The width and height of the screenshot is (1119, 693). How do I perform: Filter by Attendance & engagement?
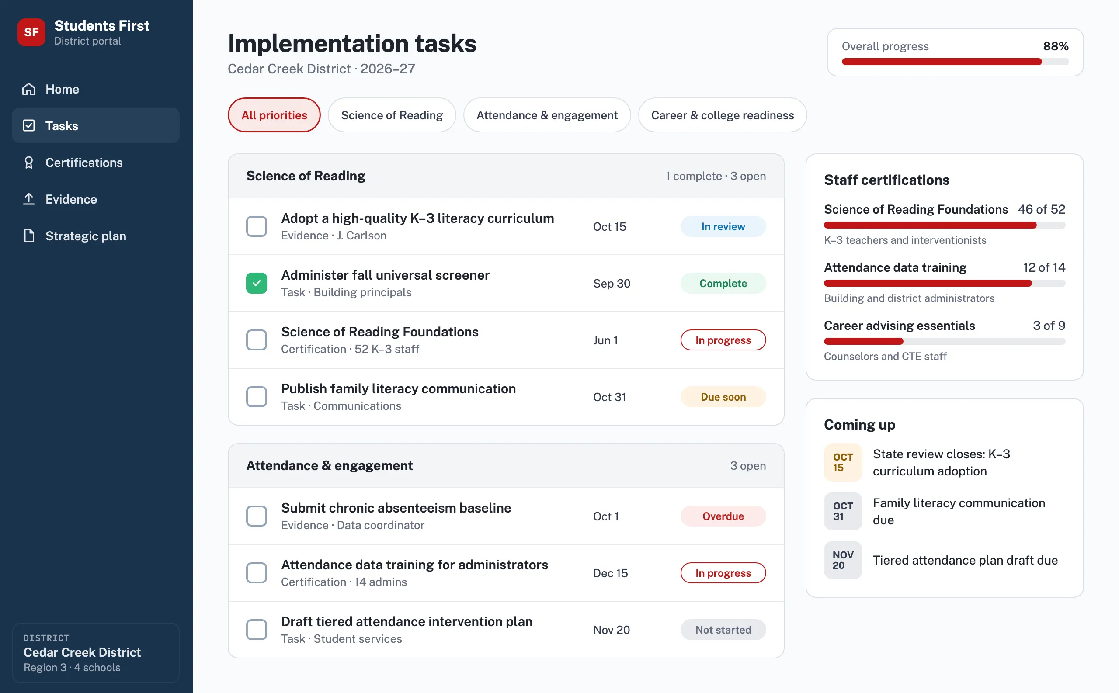[x=547, y=115]
